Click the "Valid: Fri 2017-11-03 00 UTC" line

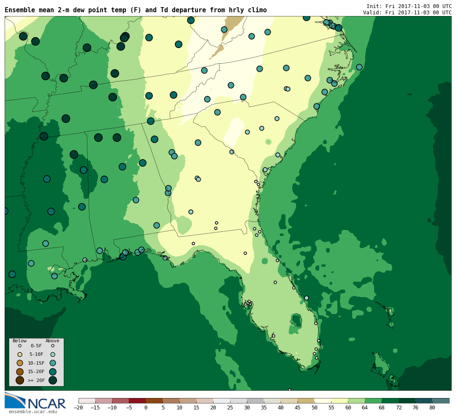(407, 13)
